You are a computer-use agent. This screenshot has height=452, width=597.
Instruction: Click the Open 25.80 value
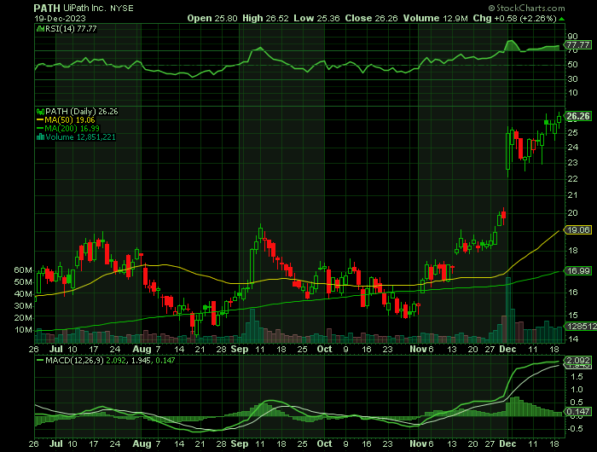click(212, 18)
